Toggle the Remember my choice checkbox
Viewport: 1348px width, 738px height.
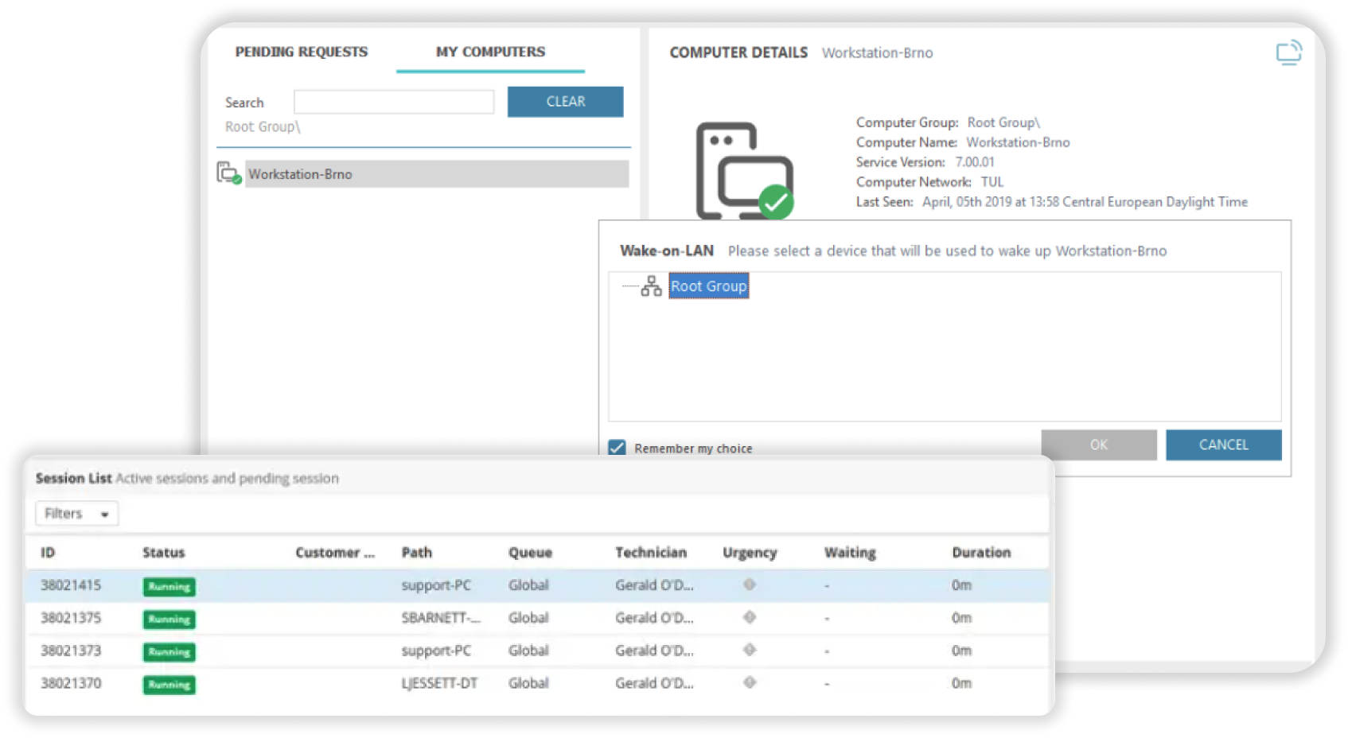[617, 448]
